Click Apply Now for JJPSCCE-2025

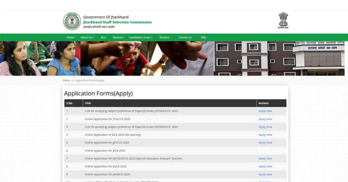point(265,143)
